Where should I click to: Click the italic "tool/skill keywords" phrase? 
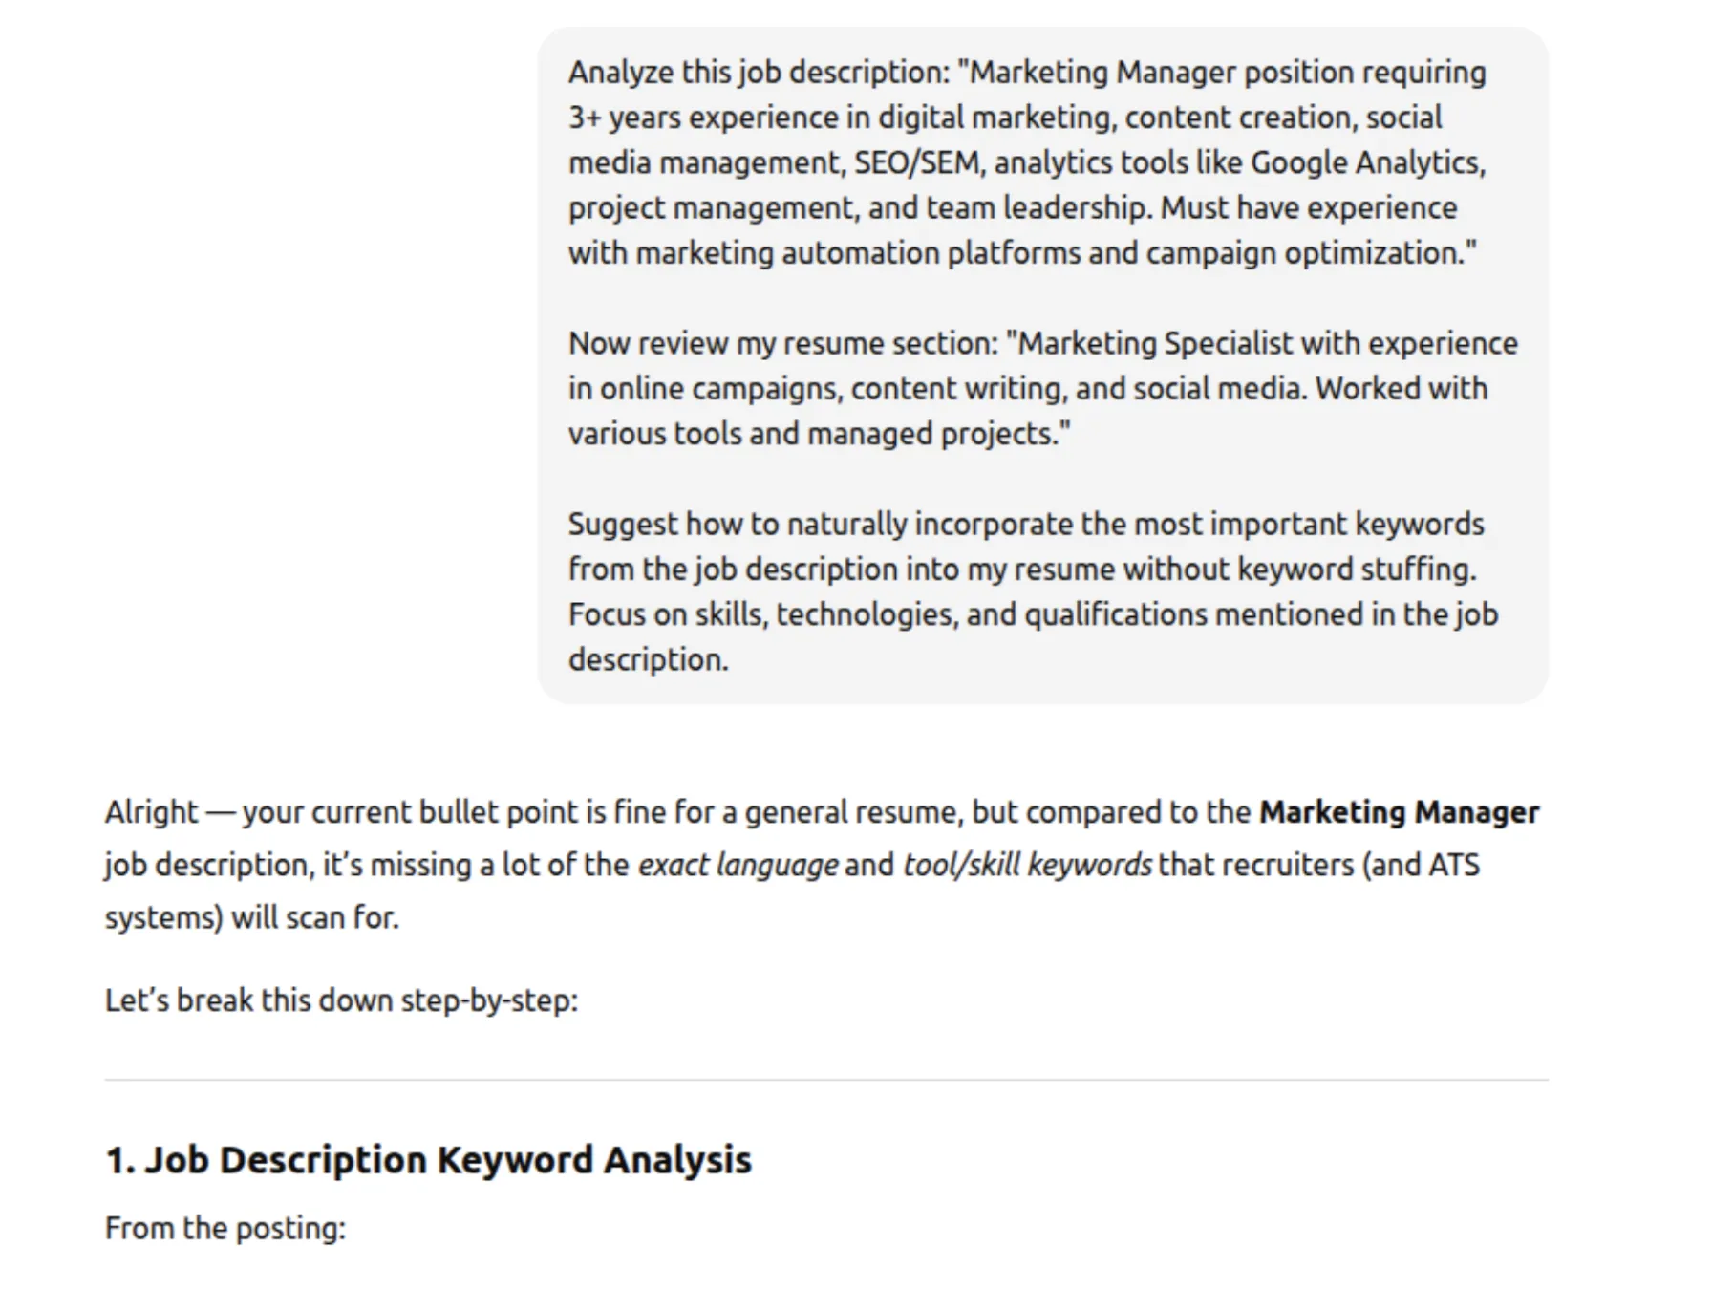coord(1027,865)
